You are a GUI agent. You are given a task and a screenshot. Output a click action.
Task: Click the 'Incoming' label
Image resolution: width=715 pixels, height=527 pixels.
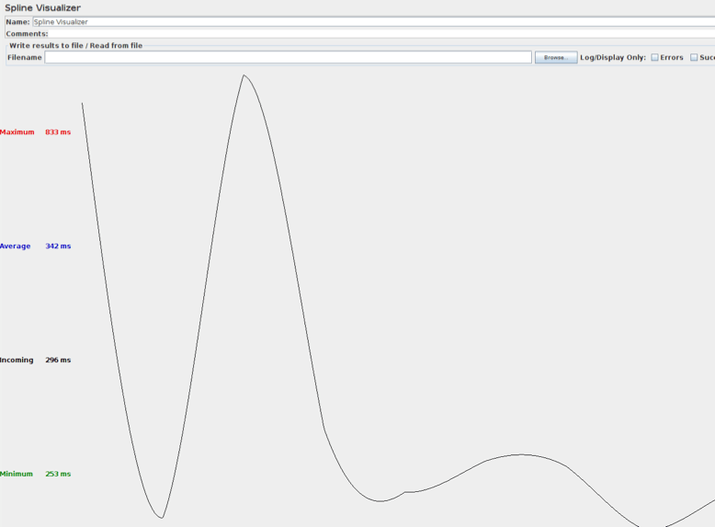click(17, 360)
